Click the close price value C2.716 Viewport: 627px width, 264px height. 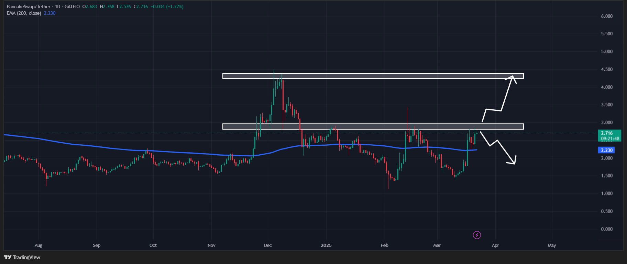tap(141, 7)
